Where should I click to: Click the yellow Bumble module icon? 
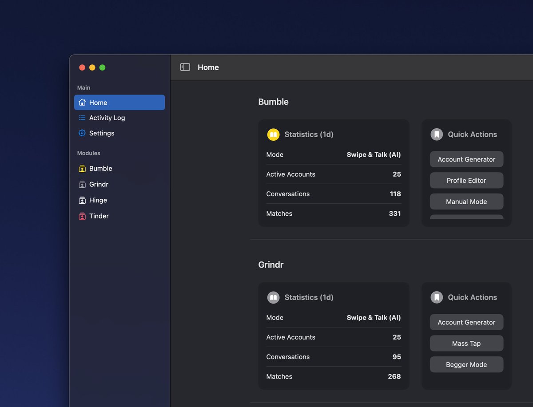coord(82,169)
